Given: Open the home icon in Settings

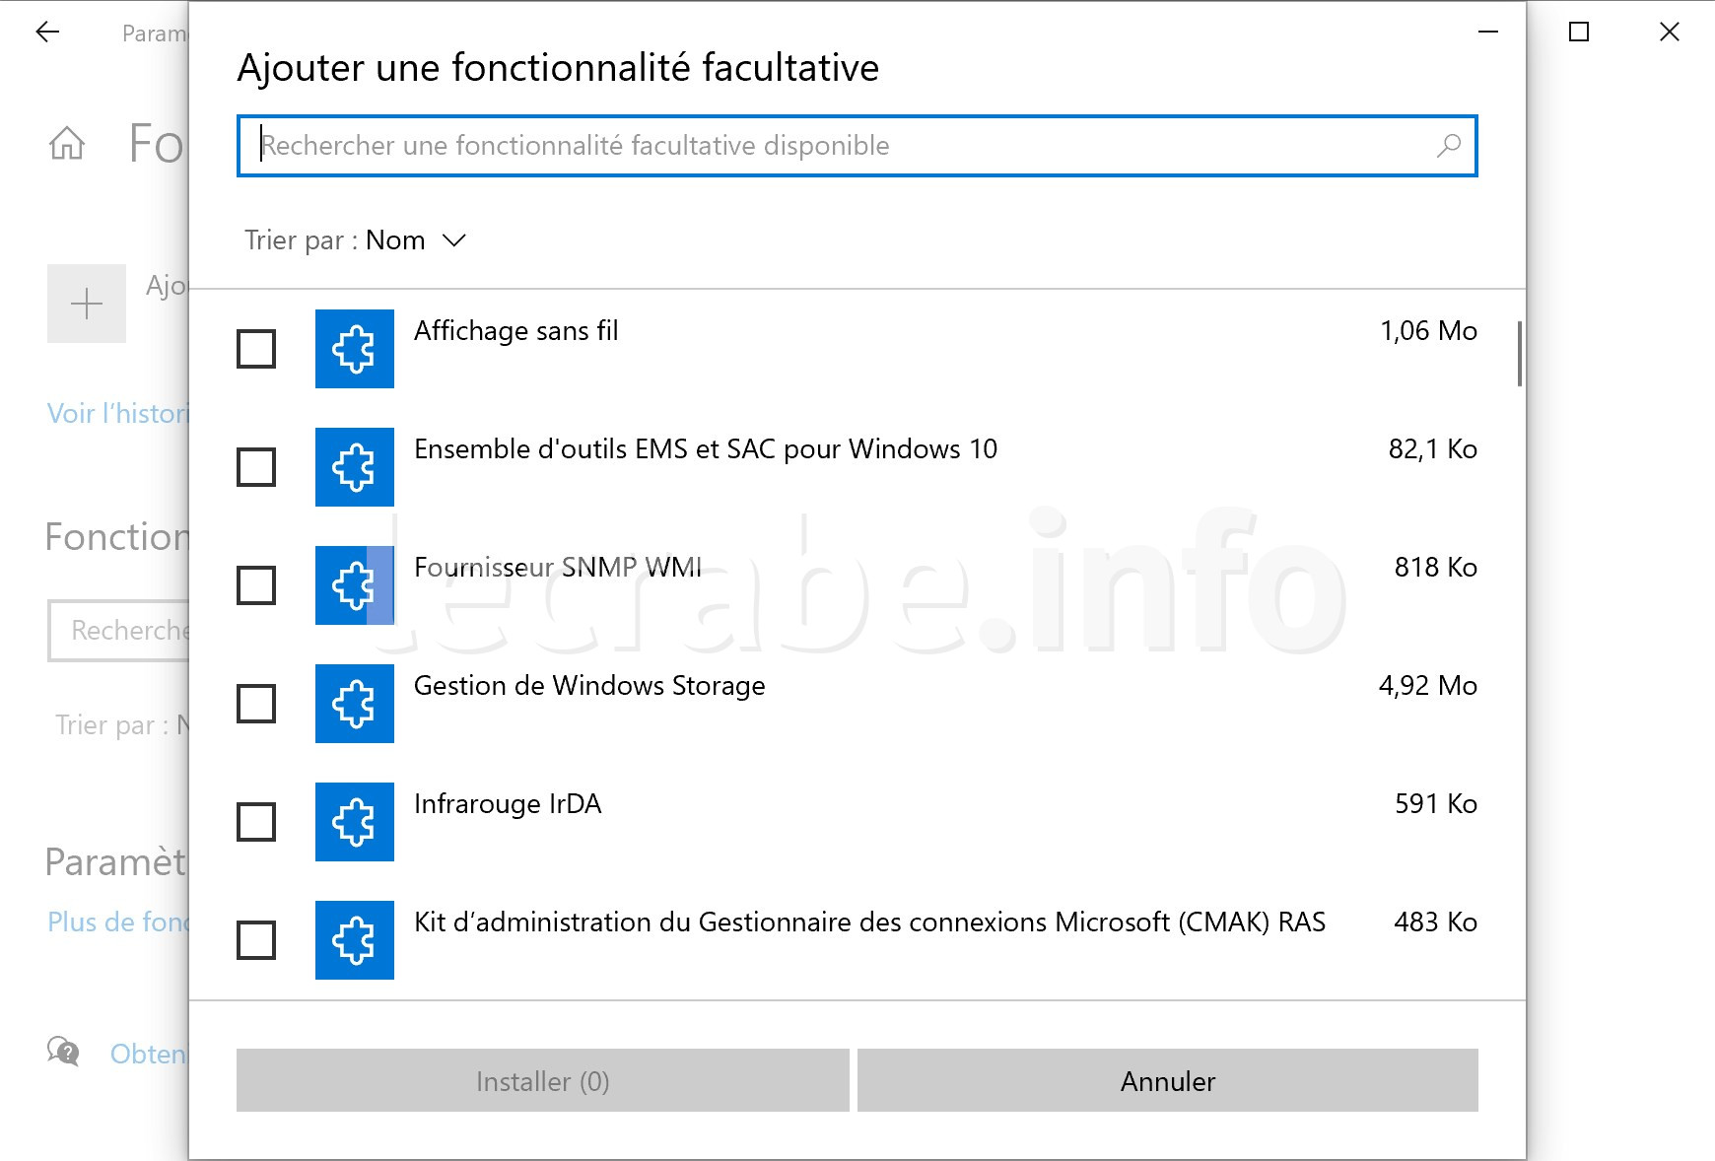Looking at the screenshot, I should click(67, 144).
